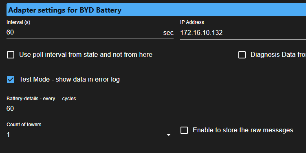Image resolution: width=306 pixels, height=153 pixels.
Task: Open the Count of towers dropdown arrow
Action: click(x=169, y=135)
